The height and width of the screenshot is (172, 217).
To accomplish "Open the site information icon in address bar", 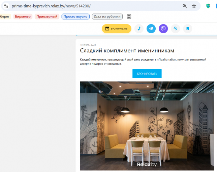I will pyautogui.click(x=6, y=6).
